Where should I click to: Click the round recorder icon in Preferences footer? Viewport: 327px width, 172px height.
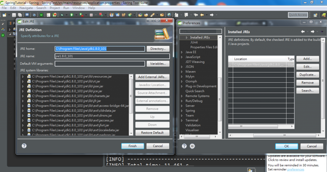pos(192,146)
